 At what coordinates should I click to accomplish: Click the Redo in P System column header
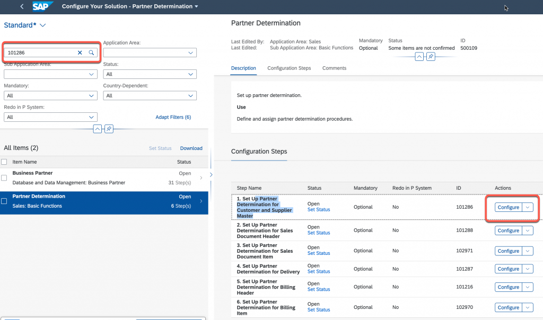click(x=411, y=188)
